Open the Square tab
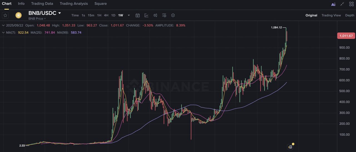Viewport: 356px width, 152px height. pyautogui.click(x=100, y=4)
